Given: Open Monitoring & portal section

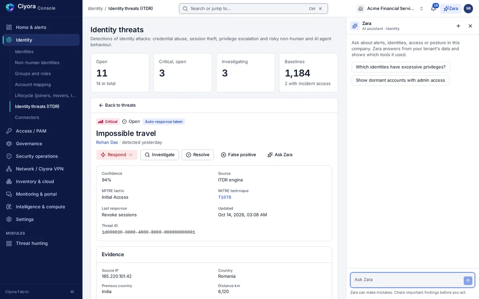Looking at the screenshot, I should click(x=41, y=194).
